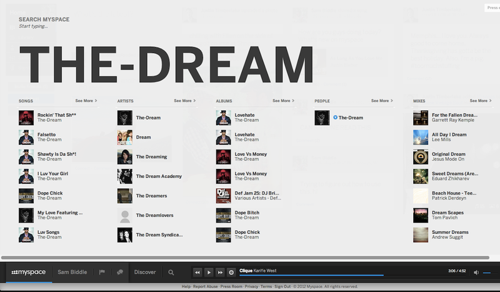Click the Dope Chick album cover

click(223, 234)
